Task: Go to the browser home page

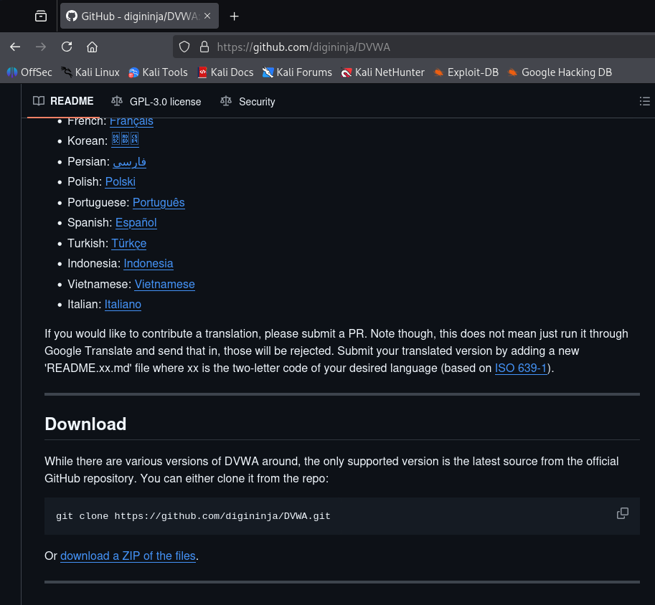Action: 93,47
